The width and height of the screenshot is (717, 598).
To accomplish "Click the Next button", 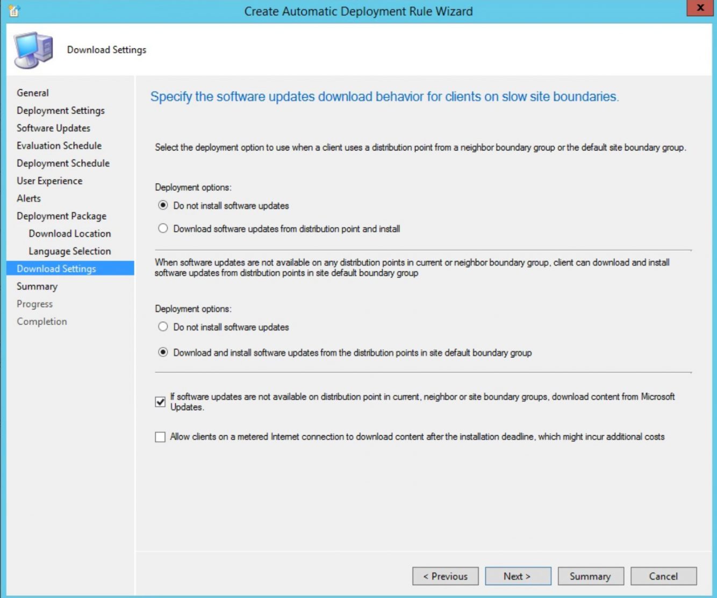I will [x=518, y=576].
